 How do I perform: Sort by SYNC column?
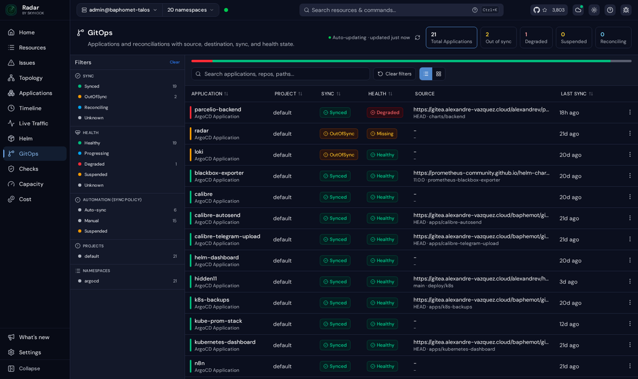click(x=331, y=94)
